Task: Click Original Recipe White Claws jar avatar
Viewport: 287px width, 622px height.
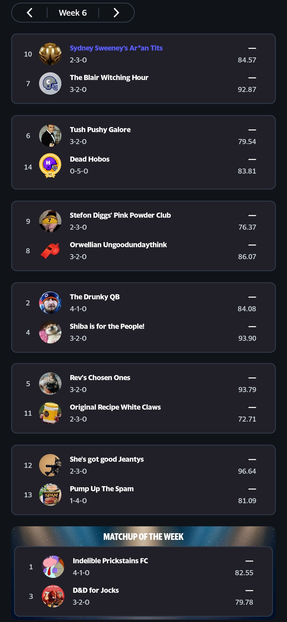Action: coord(50,413)
